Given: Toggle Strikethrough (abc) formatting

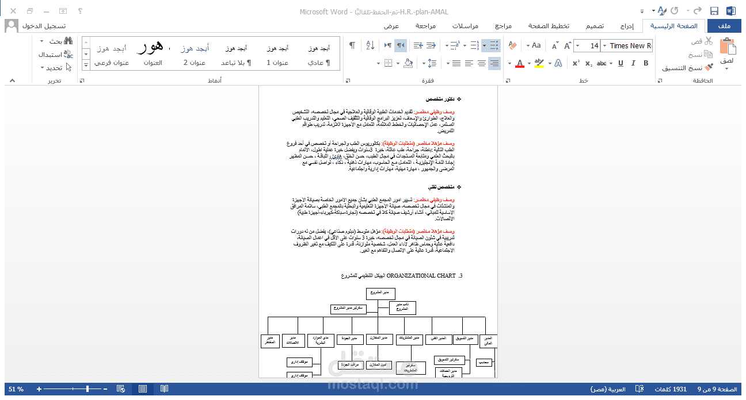Looking at the screenshot, I should coord(602,63).
